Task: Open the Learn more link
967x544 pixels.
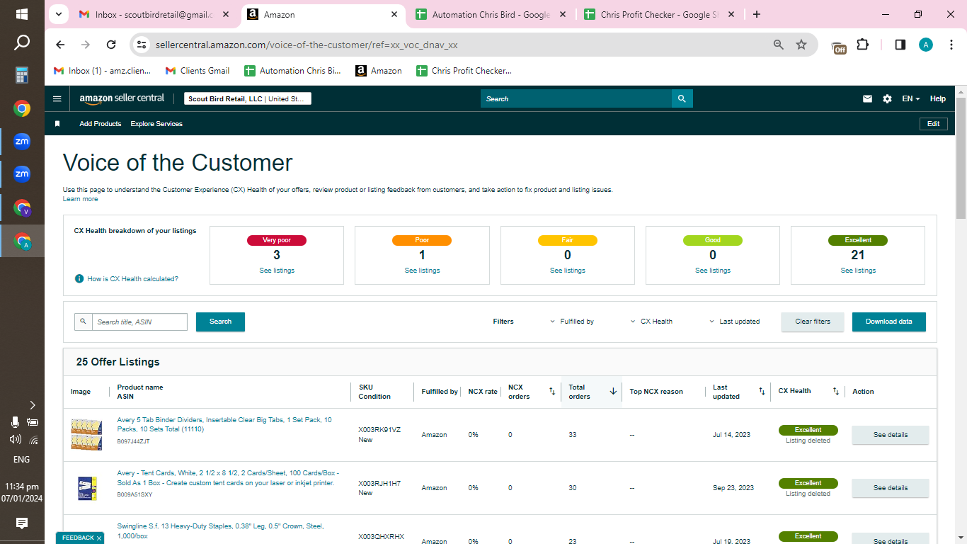Action: (x=81, y=199)
